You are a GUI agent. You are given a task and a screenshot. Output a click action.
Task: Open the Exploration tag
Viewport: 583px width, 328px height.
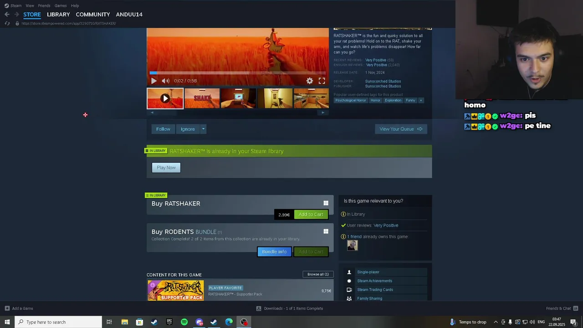pos(393,100)
